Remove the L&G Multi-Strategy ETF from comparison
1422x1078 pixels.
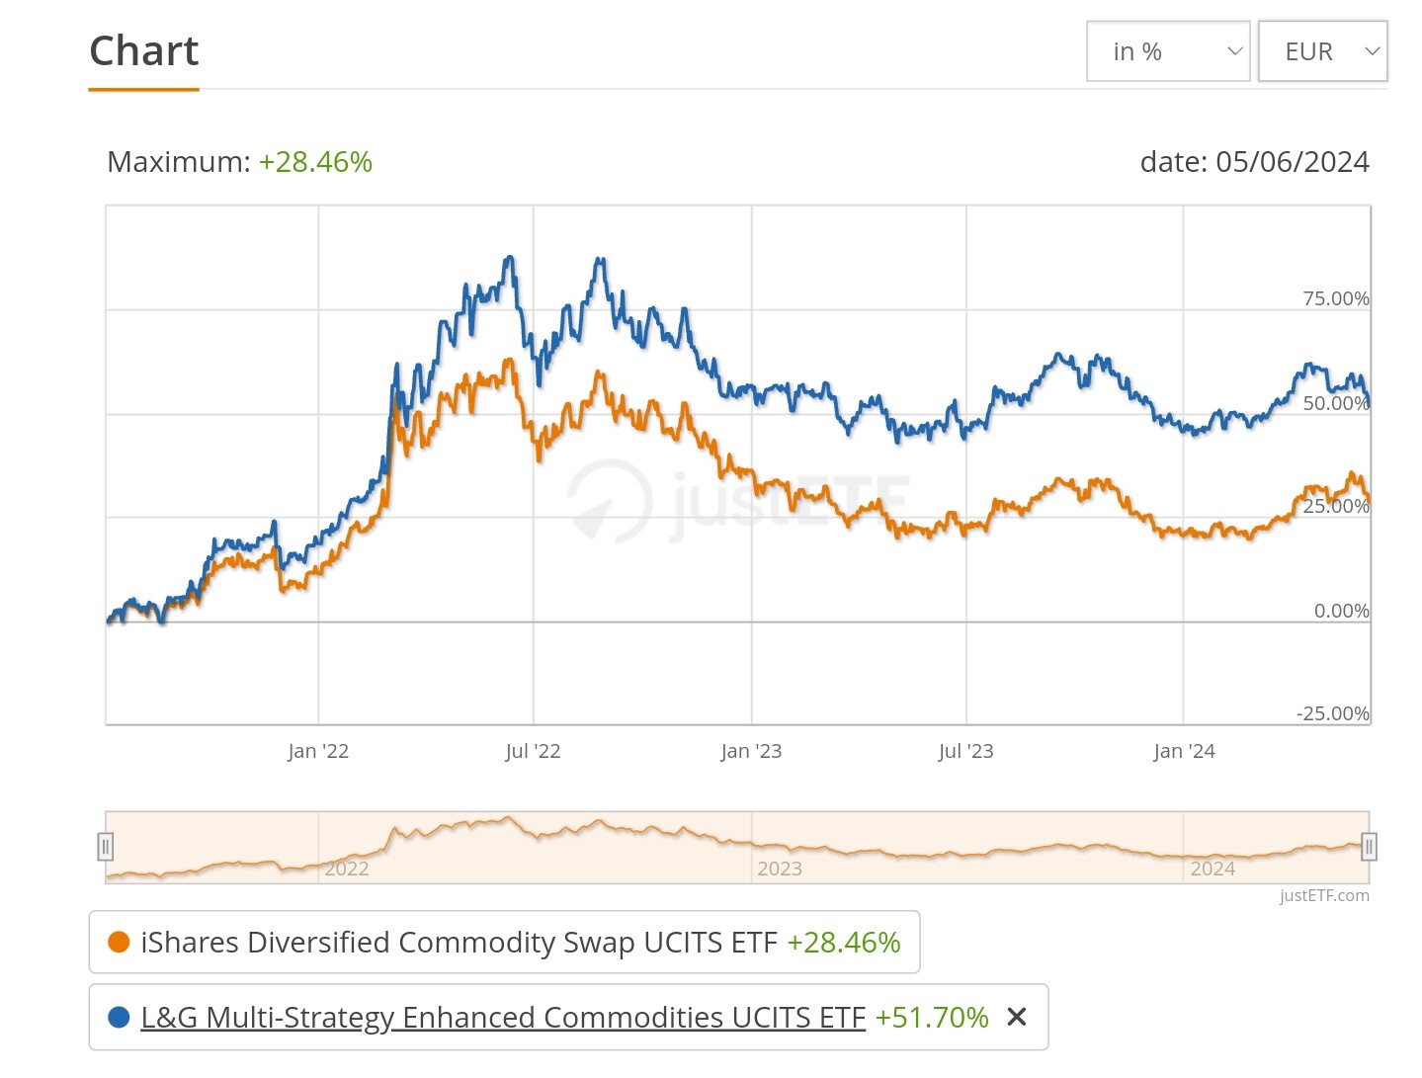1016,1017
